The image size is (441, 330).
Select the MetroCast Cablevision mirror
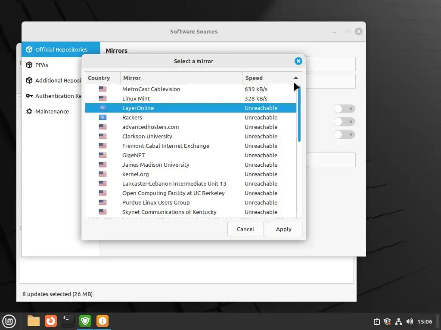[x=191, y=89]
